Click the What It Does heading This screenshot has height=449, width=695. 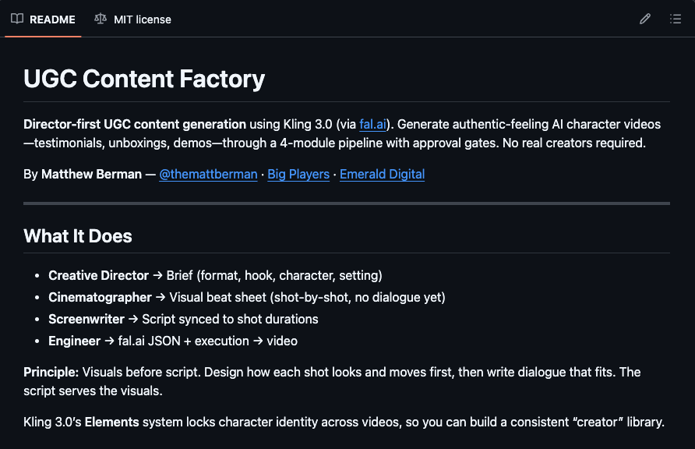point(78,236)
